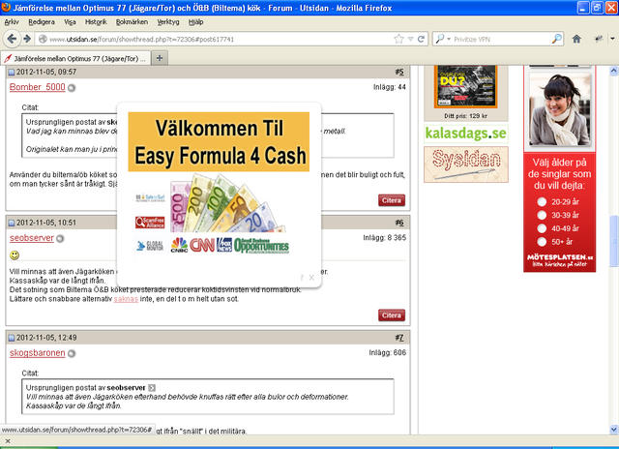Open the Visa menu
This screenshot has height=449, width=619.
[70, 22]
